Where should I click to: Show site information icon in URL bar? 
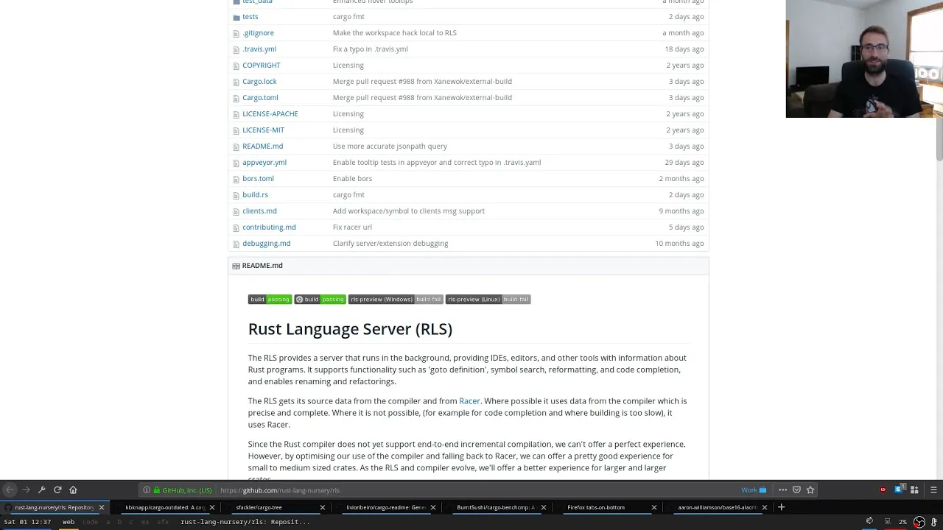147,490
